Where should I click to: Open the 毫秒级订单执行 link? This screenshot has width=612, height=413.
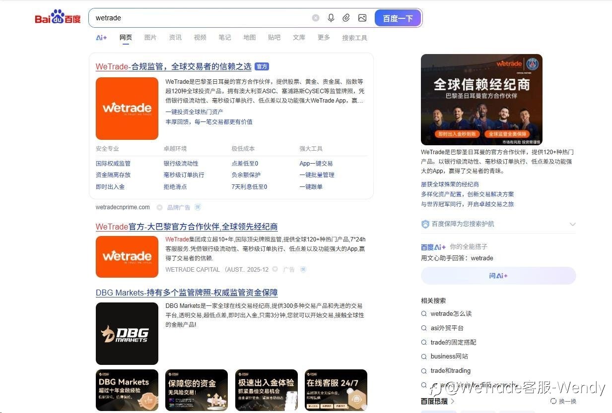184,175
